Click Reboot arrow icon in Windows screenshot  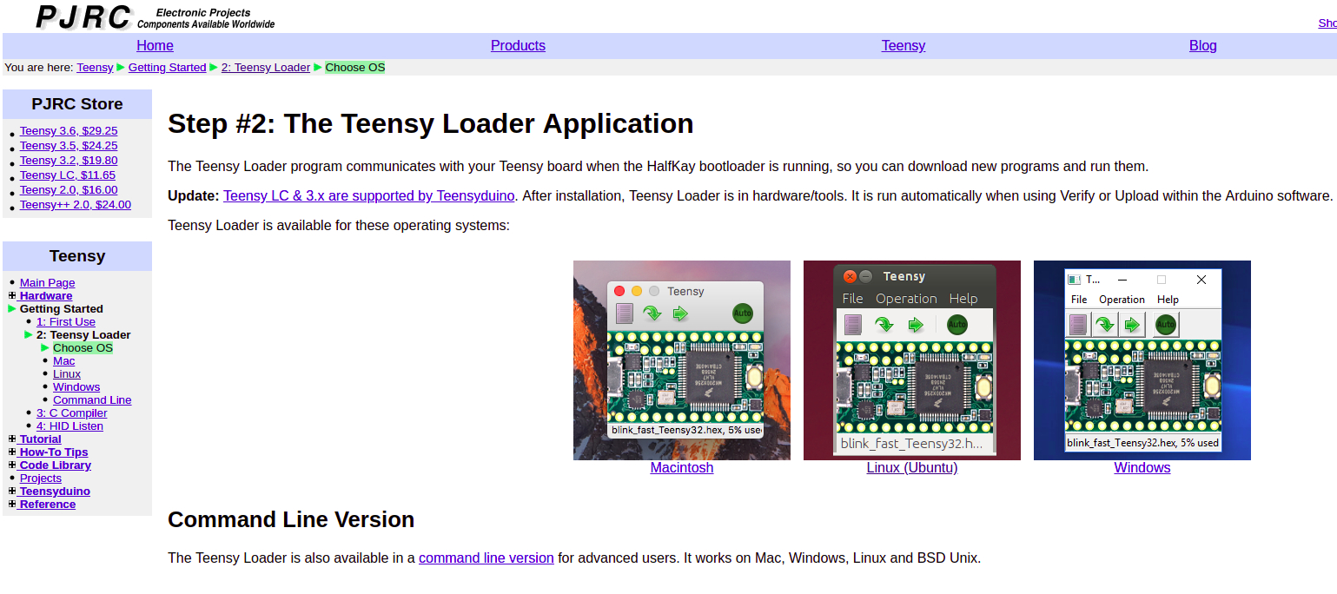(1132, 325)
